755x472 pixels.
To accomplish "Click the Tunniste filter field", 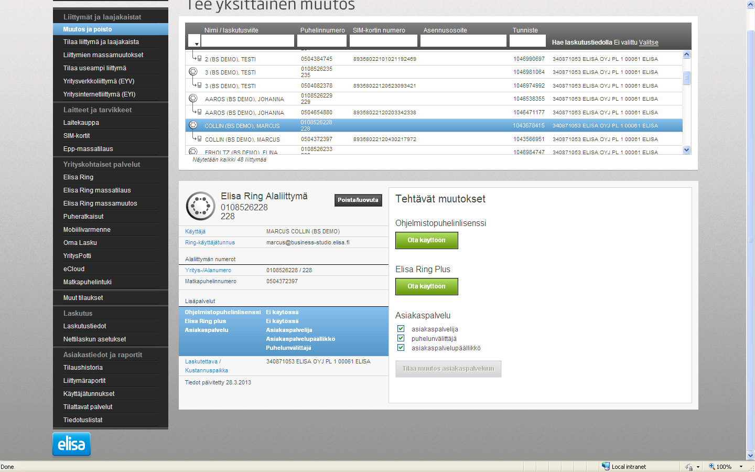I will click(x=527, y=41).
